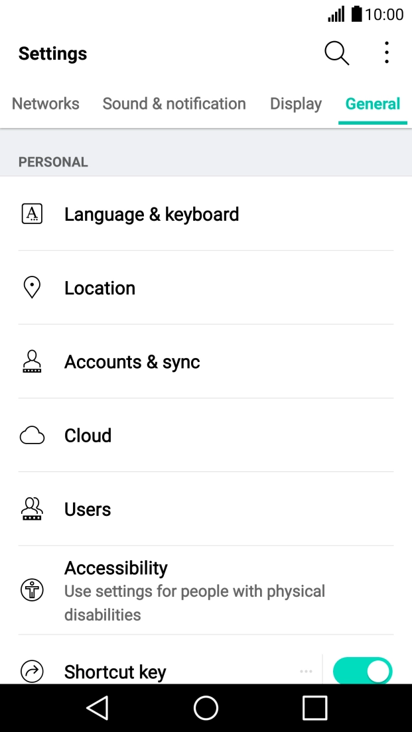412x732 pixels.
Task: Tap the Accounts & sync person icon
Action: (x=32, y=362)
